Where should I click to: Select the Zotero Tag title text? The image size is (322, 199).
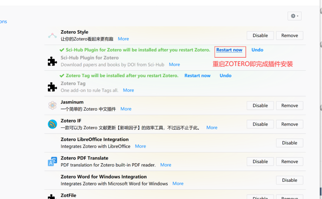[x=73, y=84]
